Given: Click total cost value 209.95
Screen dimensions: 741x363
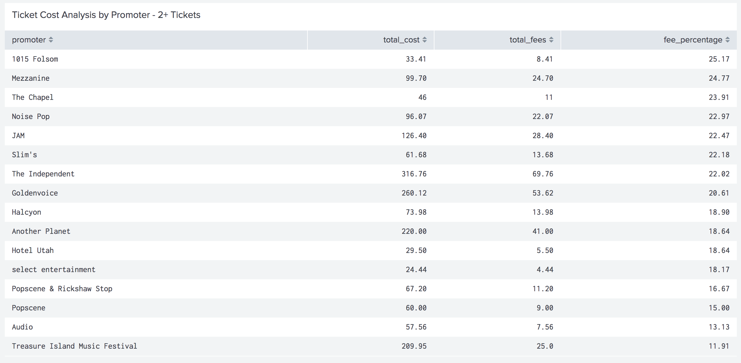Looking at the screenshot, I should tap(414, 346).
